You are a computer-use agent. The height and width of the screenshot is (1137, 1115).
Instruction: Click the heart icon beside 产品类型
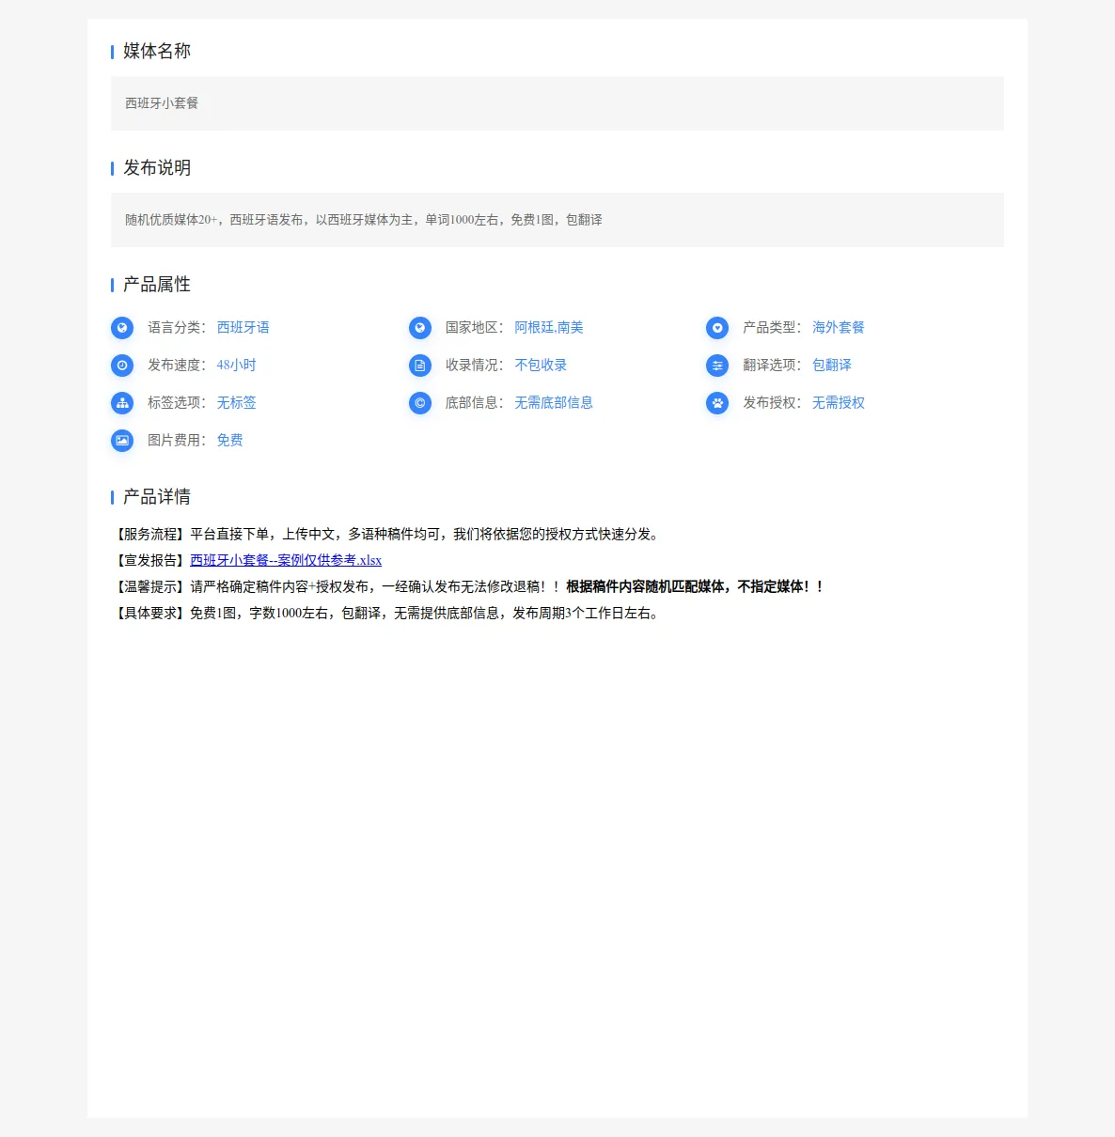click(x=717, y=328)
